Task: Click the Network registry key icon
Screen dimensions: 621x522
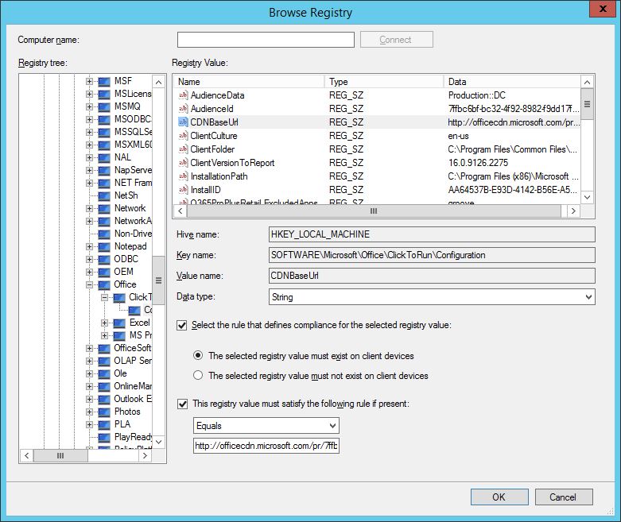Action: coord(104,209)
